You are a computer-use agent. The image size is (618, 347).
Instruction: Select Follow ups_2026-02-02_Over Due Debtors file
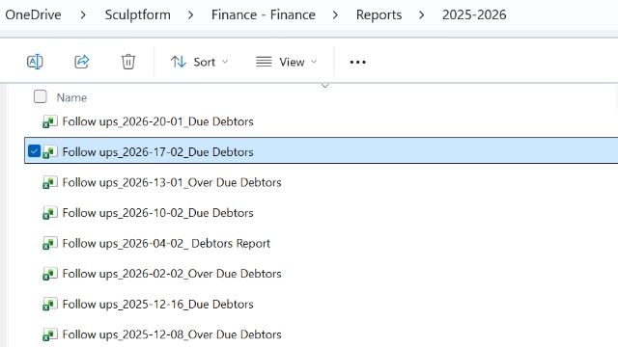coord(172,274)
